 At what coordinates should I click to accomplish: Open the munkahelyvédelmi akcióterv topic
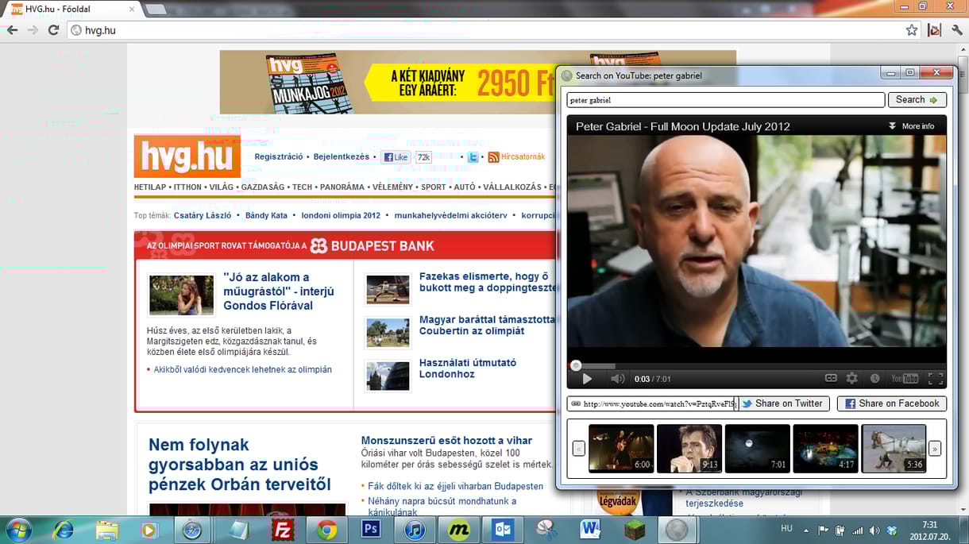(x=450, y=215)
